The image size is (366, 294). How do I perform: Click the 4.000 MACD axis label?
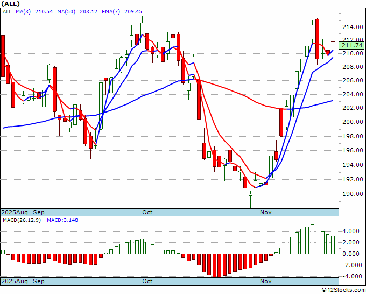352,232
